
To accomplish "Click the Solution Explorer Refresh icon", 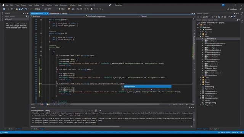I will [x=219, y=17].
